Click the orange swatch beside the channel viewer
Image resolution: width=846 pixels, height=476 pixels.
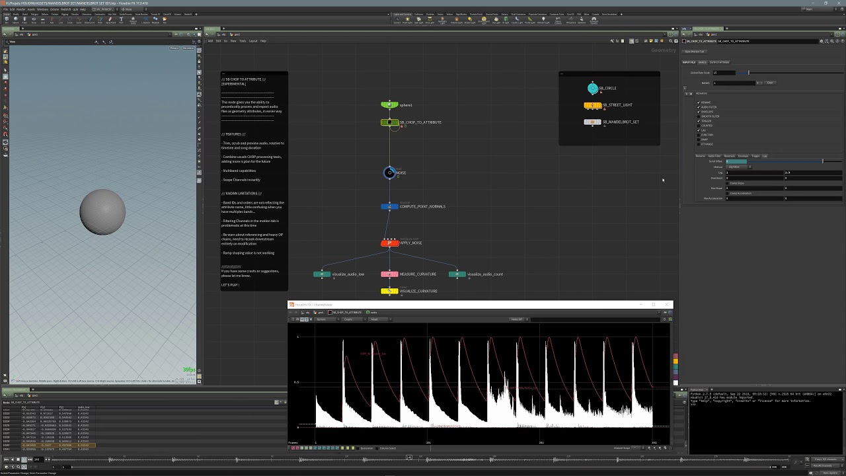675,361
